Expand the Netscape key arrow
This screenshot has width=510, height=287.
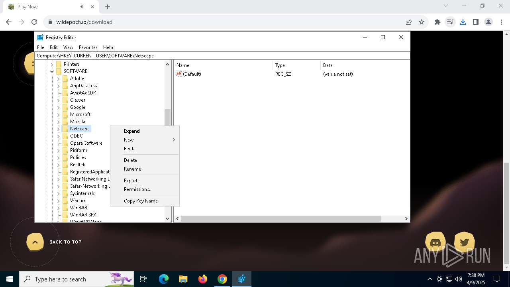(x=59, y=129)
